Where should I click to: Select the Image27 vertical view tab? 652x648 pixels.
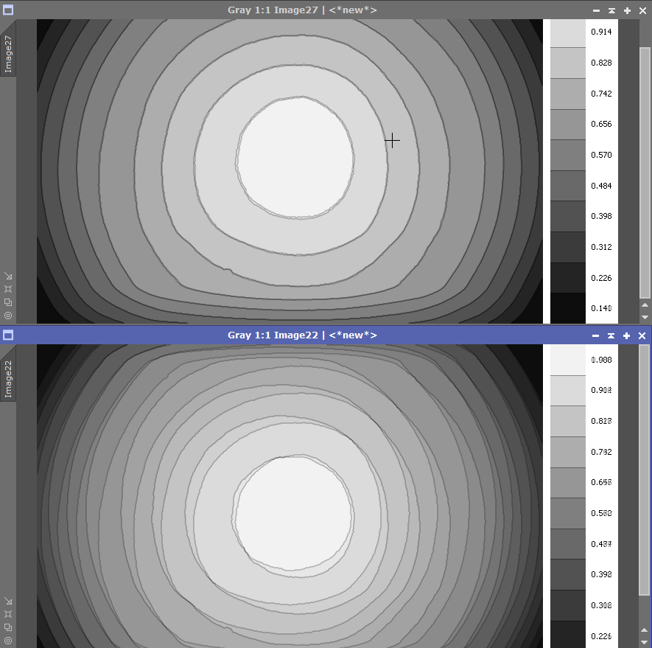(x=8, y=54)
